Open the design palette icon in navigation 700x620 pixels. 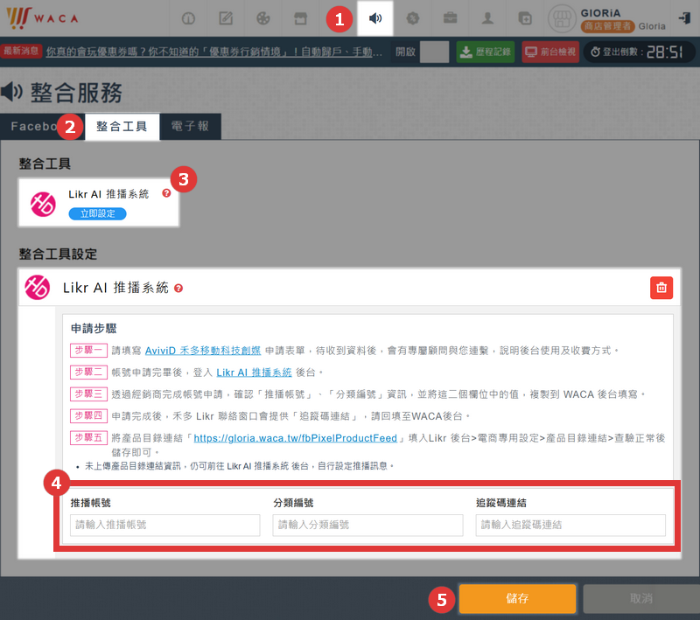tap(263, 18)
